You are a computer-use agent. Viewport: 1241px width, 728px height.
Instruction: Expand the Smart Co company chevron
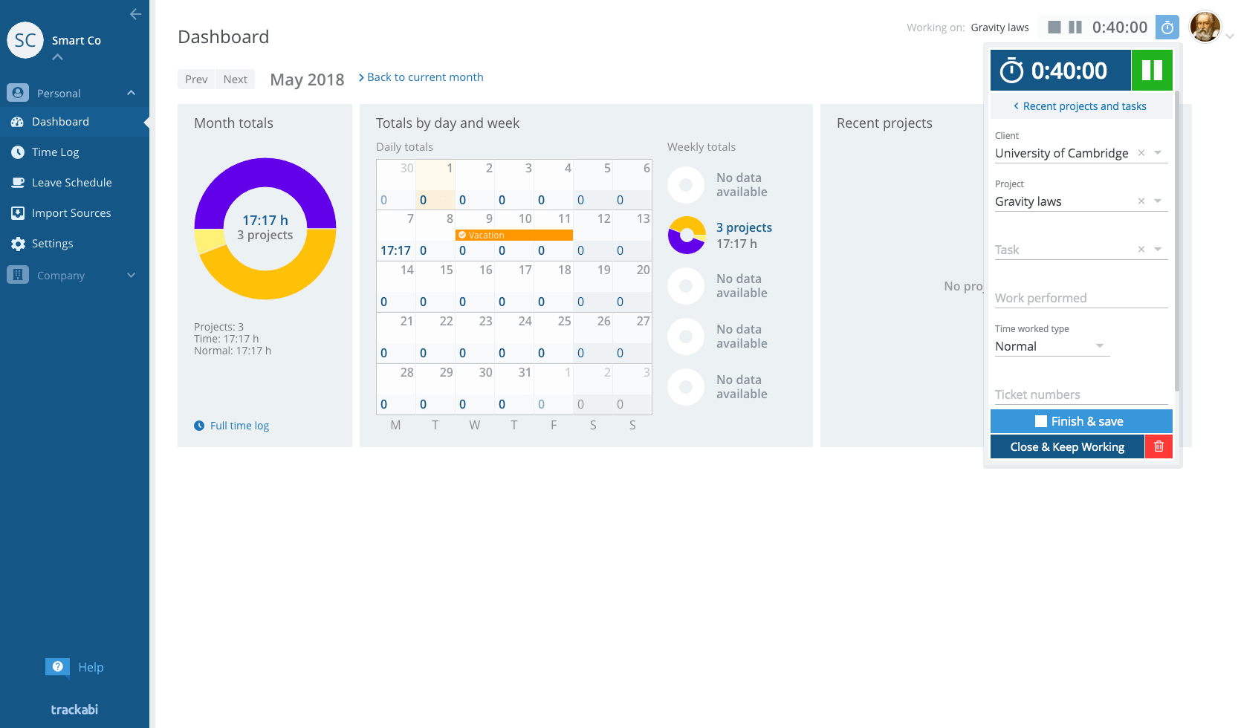tap(58, 57)
